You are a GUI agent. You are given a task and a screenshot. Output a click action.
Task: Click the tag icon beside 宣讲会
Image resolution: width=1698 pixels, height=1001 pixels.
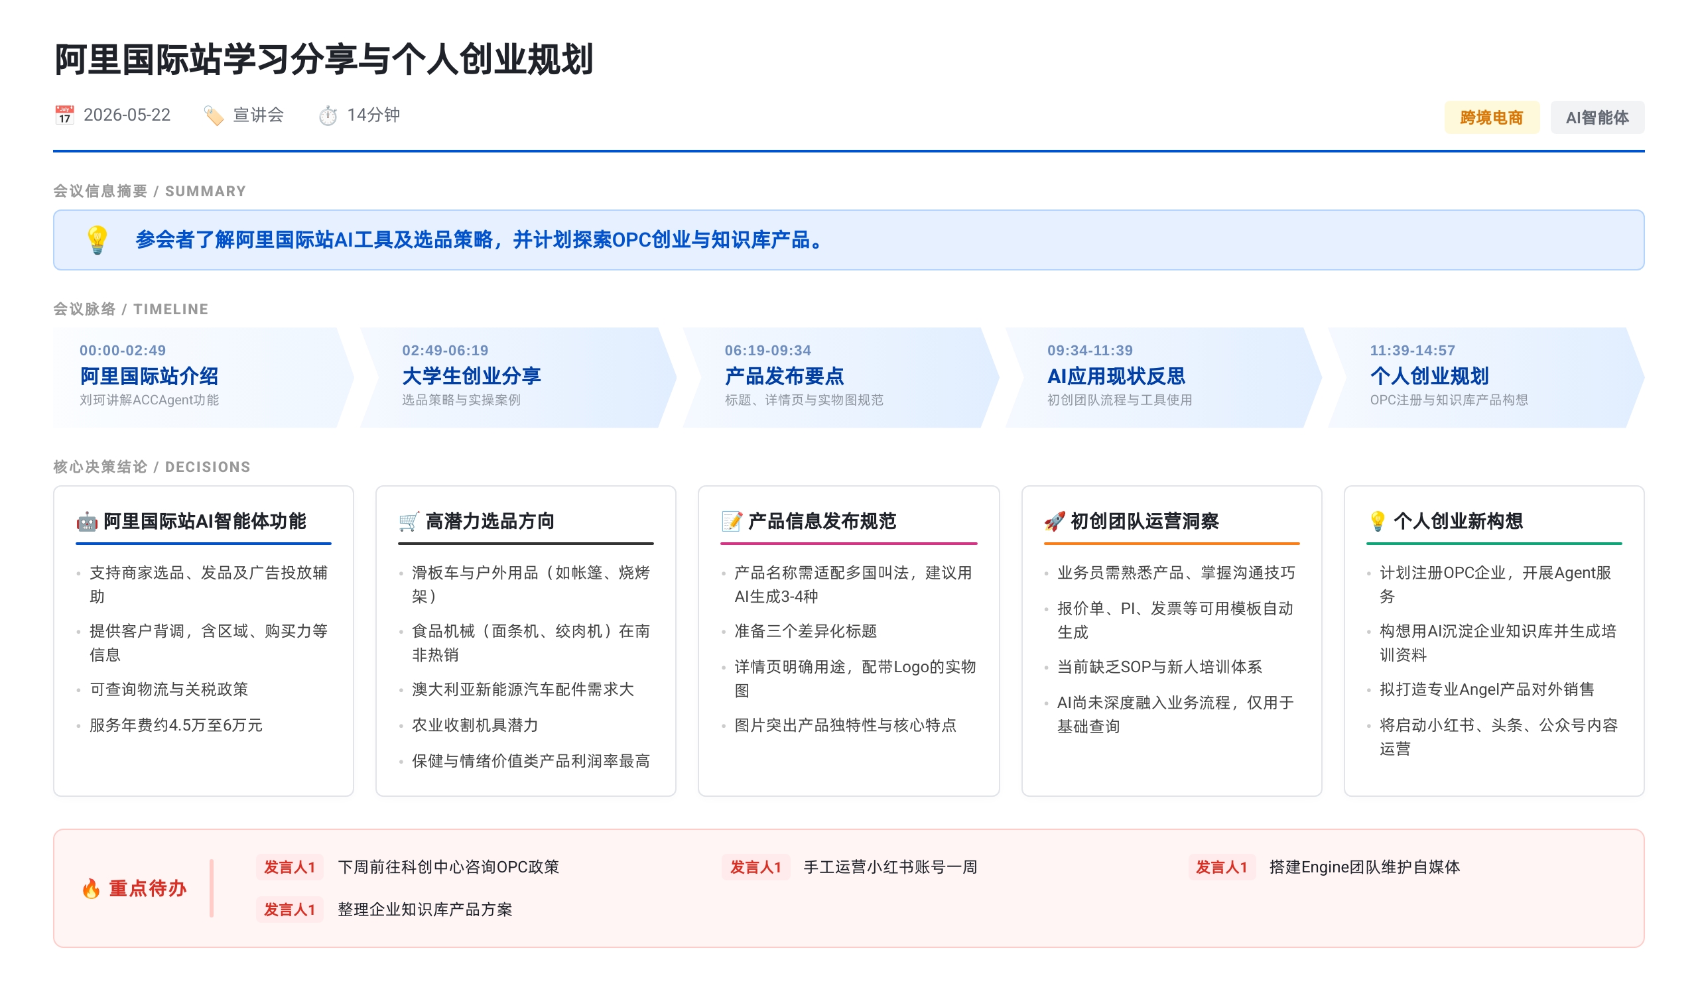pos(214,115)
